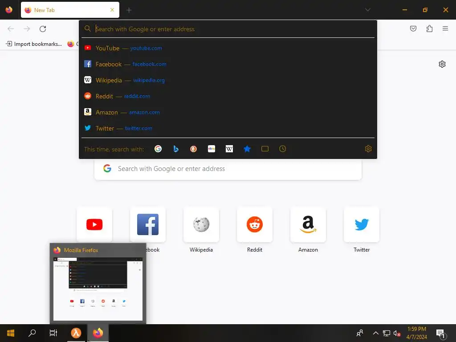456x342 pixels.
Task: Open New Tab page personalize gear
Action: [442, 64]
